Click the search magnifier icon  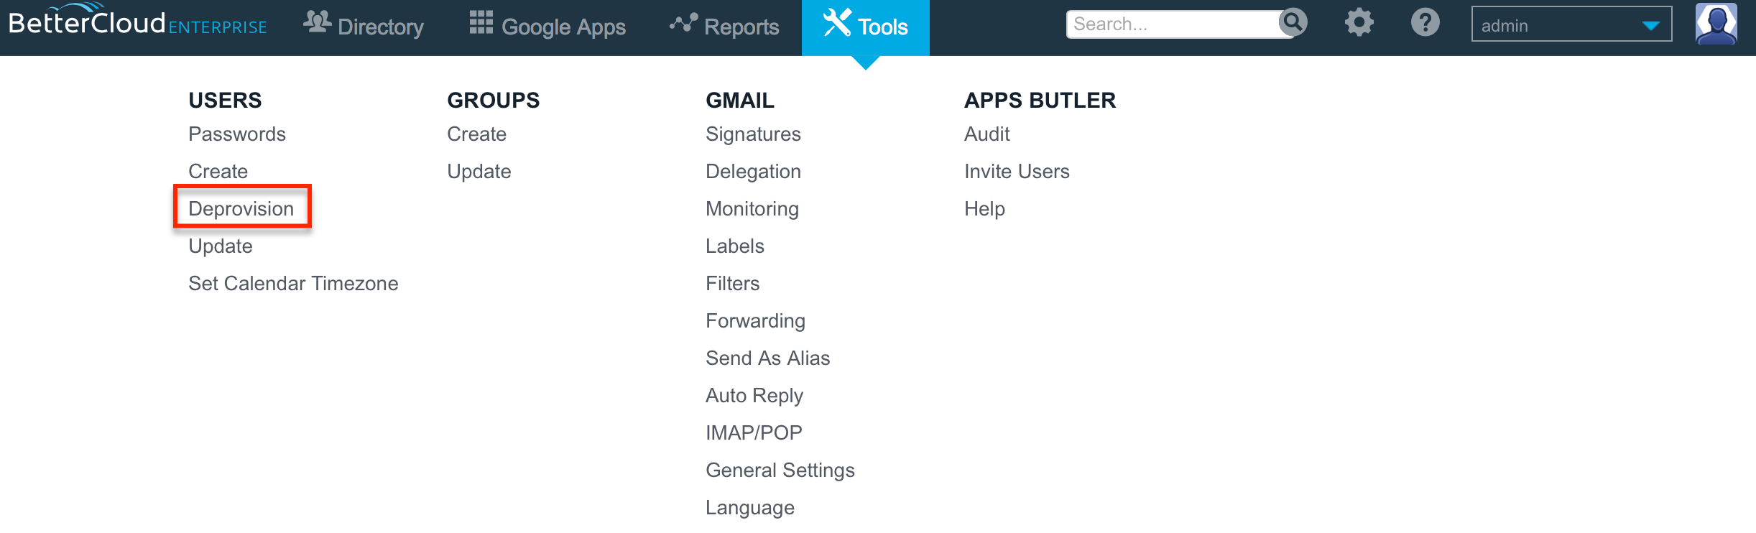1293,22
